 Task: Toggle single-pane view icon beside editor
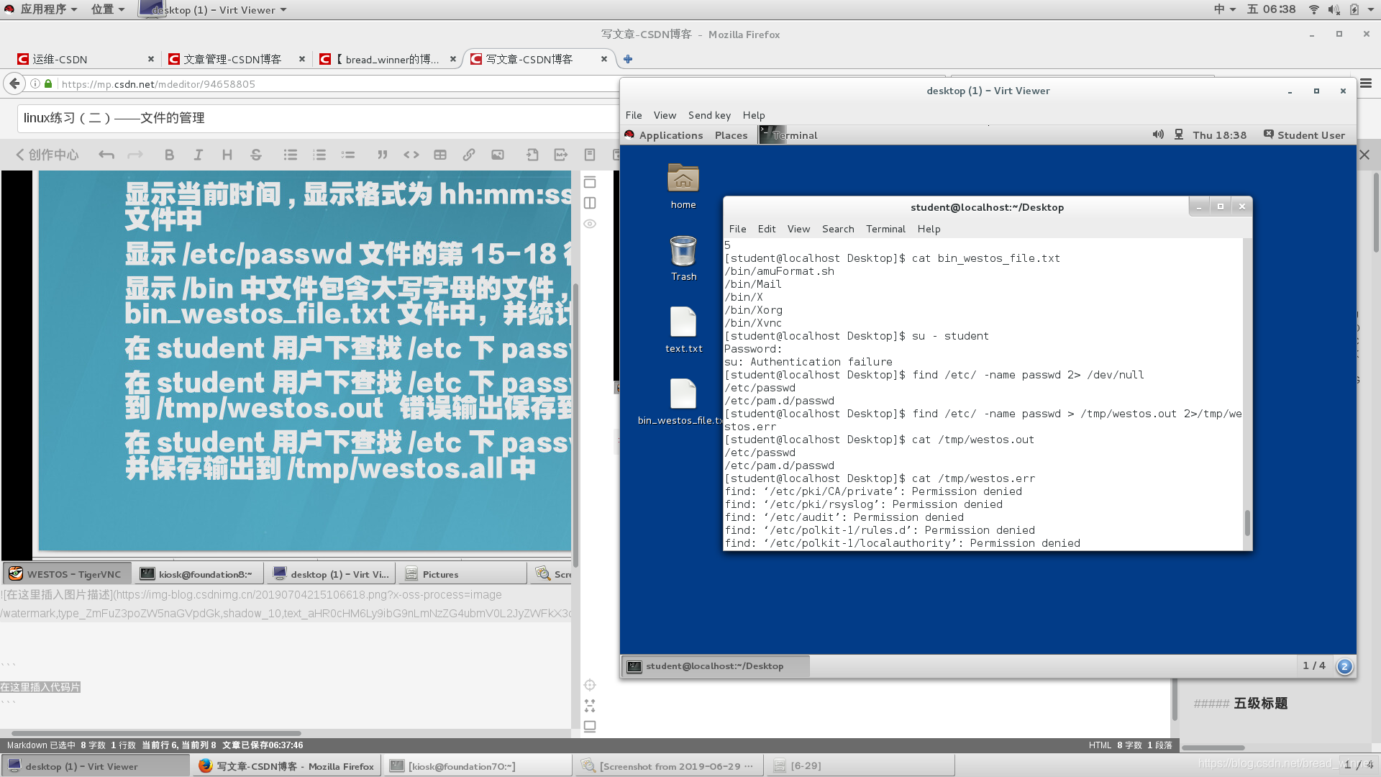pos(590,182)
